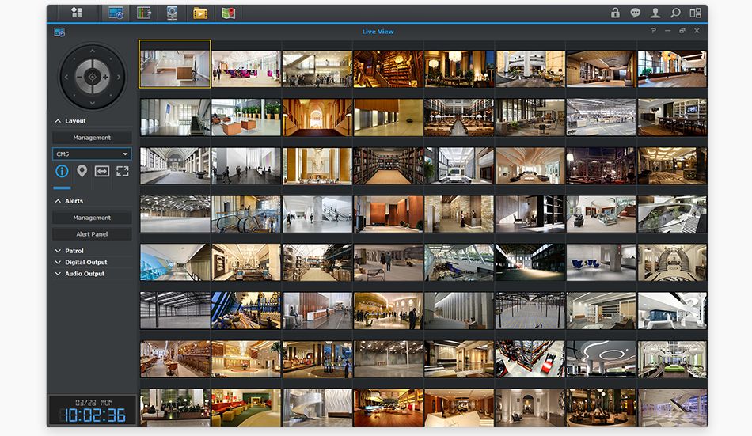Toggle camera information display icon
This screenshot has width=752, height=436.
tap(62, 171)
